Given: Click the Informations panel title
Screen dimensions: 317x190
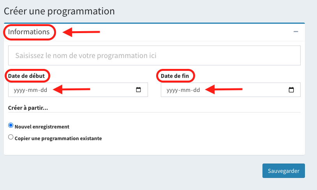Looking at the screenshot, I should 29,32.
